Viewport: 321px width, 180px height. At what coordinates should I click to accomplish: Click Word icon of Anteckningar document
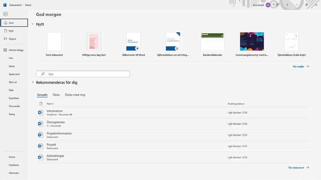(x=40, y=157)
